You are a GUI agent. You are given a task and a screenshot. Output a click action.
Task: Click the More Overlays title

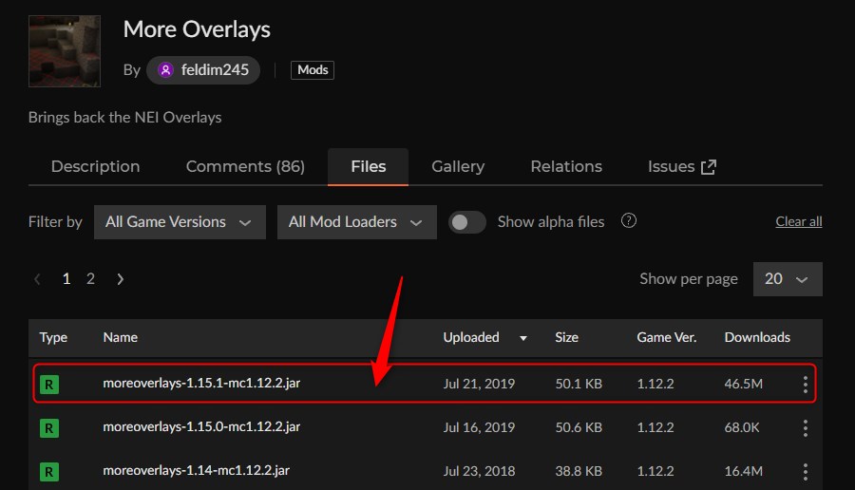[197, 29]
